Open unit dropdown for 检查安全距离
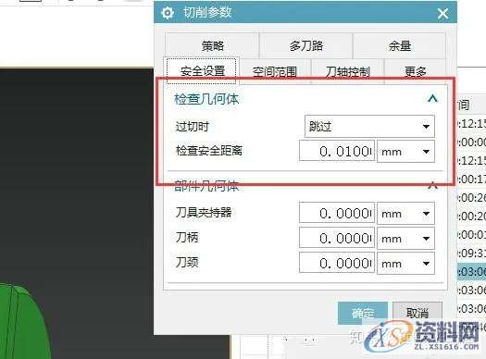 [x=405, y=152]
